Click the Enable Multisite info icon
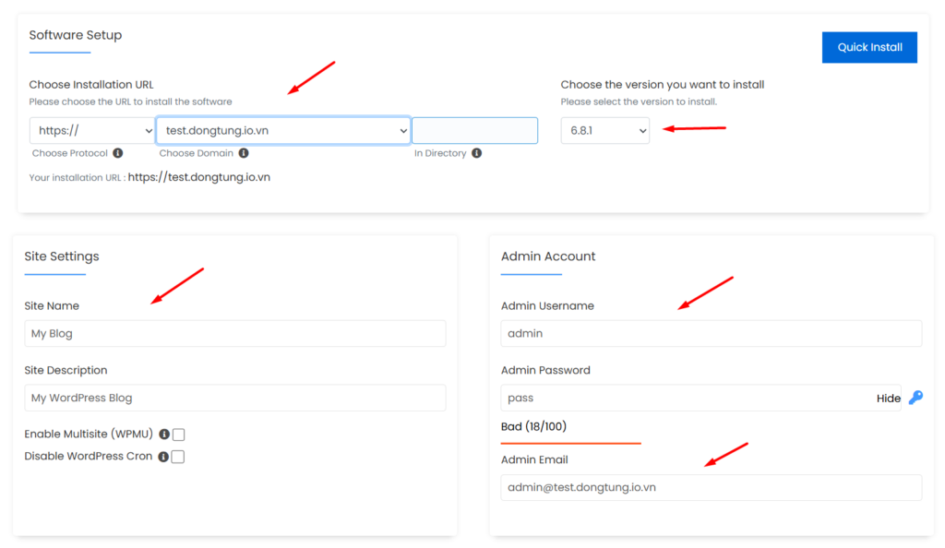This screenshot has height=548, width=945. (164, 435)
